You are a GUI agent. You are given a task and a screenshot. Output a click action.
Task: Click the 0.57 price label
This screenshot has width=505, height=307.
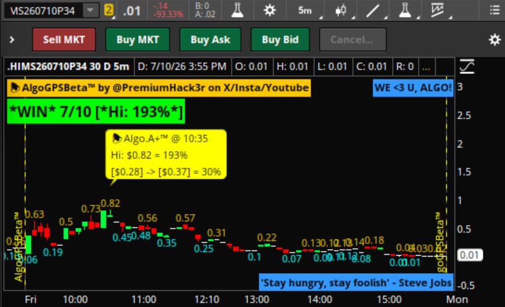tap(185, 218)
